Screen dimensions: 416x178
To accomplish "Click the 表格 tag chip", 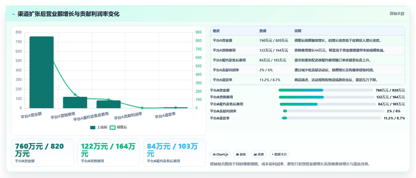I will point(241,154).
